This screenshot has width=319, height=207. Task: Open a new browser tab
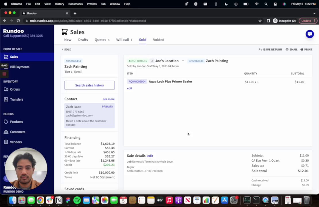(x=75, y=13)
